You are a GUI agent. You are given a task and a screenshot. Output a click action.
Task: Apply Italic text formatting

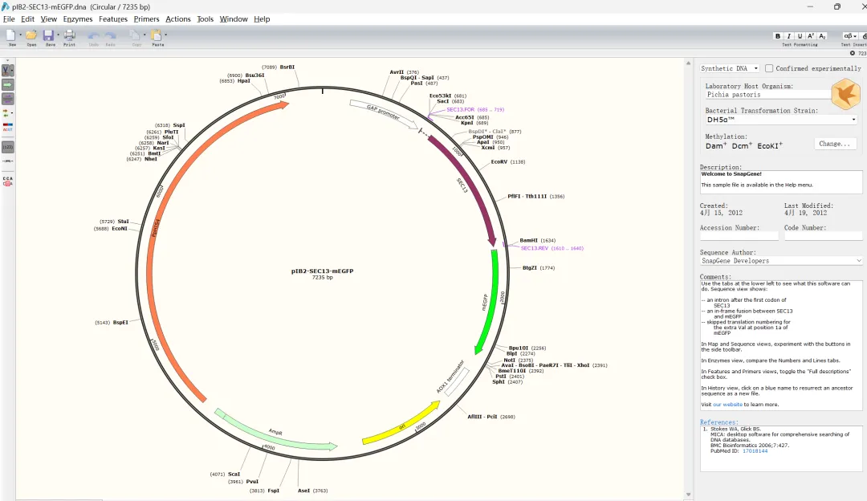click(x=789, y=36)
